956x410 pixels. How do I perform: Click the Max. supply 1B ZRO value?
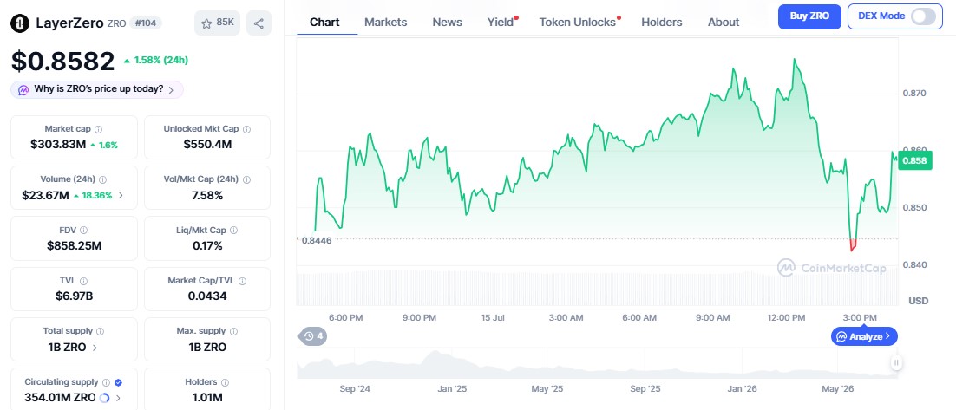207,348
